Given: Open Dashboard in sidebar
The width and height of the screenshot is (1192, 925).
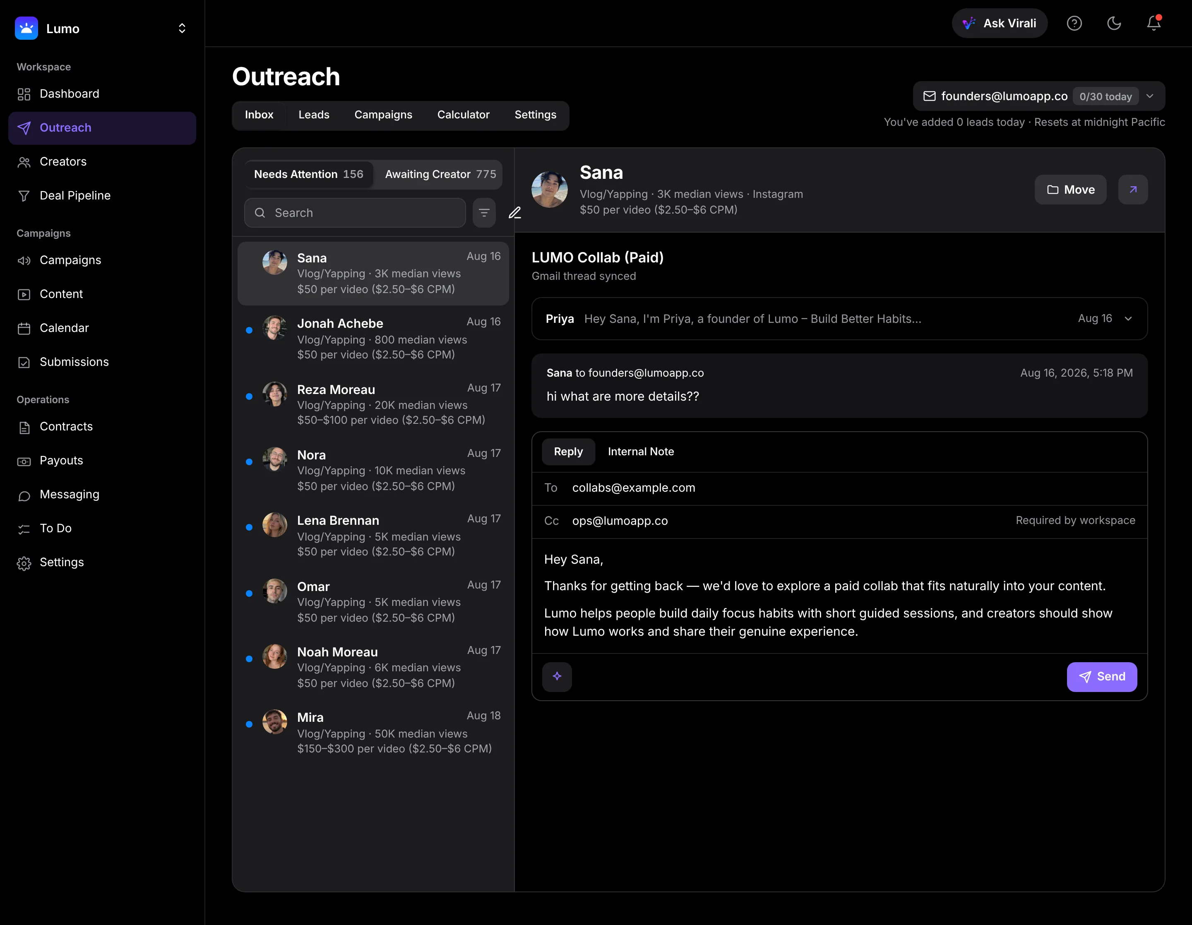Looking at the screenshot, I should pos(102,94).
